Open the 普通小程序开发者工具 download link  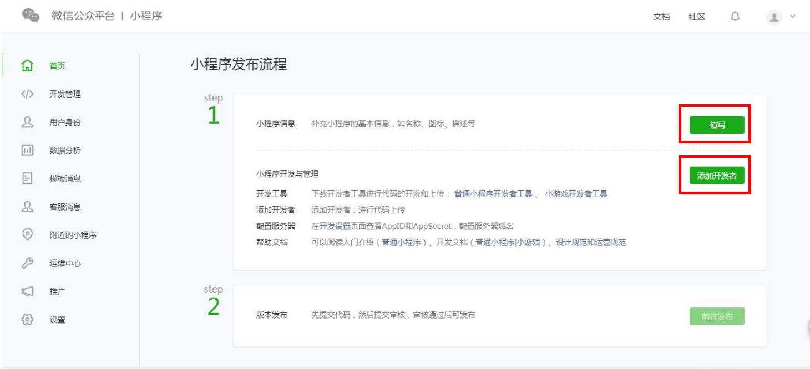(x=493, y=194)
